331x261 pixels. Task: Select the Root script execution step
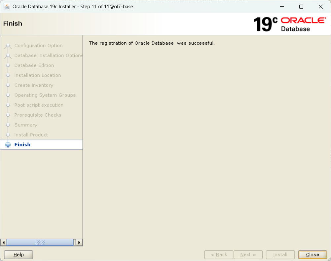[x=39, y=105]
